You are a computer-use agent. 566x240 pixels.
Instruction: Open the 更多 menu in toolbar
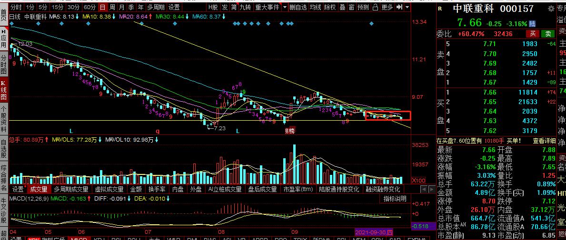click(387, 7)
